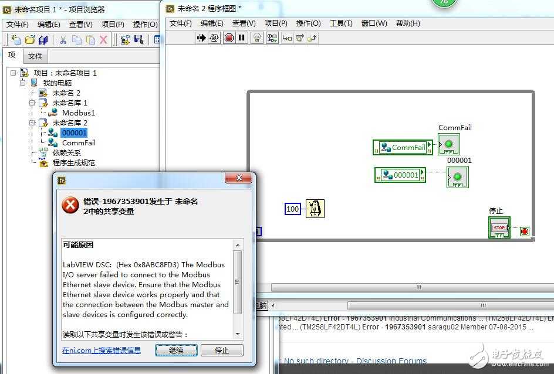The height and width of the screenshot is (374, 554).
Task: Switch to 文件 tab in project explorer
Action: tap(35, 56)
